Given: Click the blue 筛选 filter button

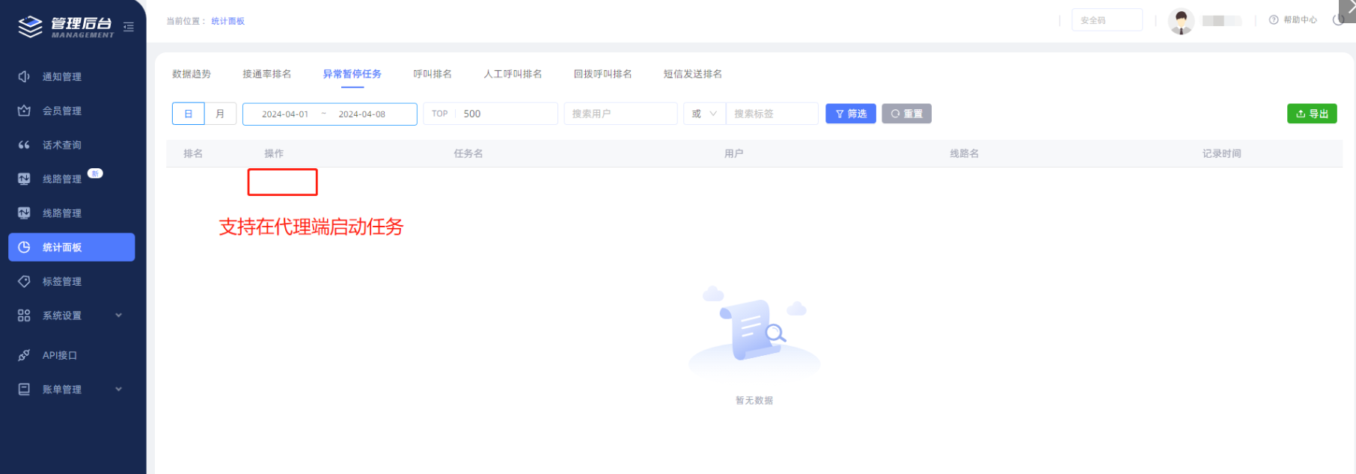Looking at the screenshot, I should [x=850, y=114].
